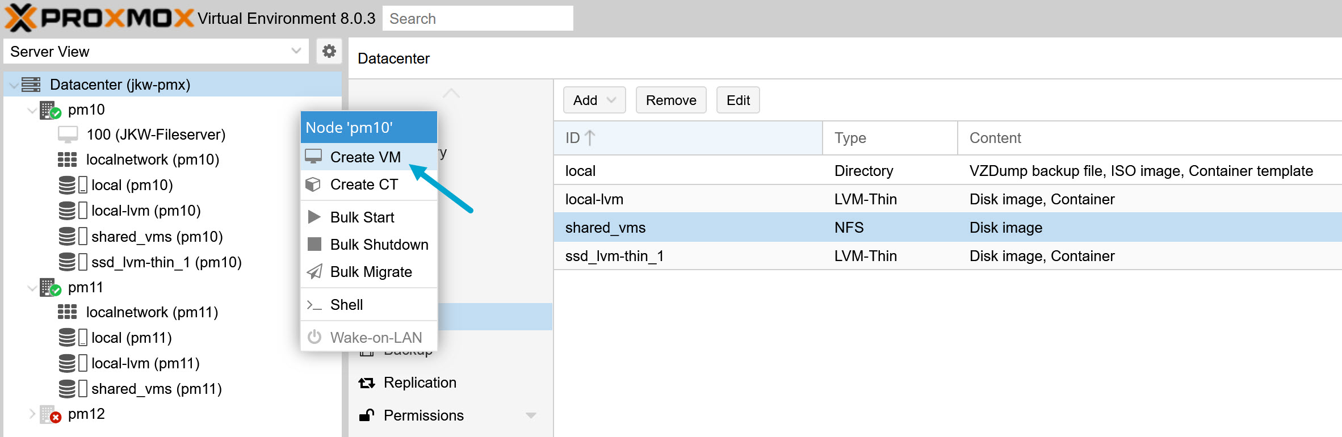
Task: Click the Search input field
Action: 477,19
